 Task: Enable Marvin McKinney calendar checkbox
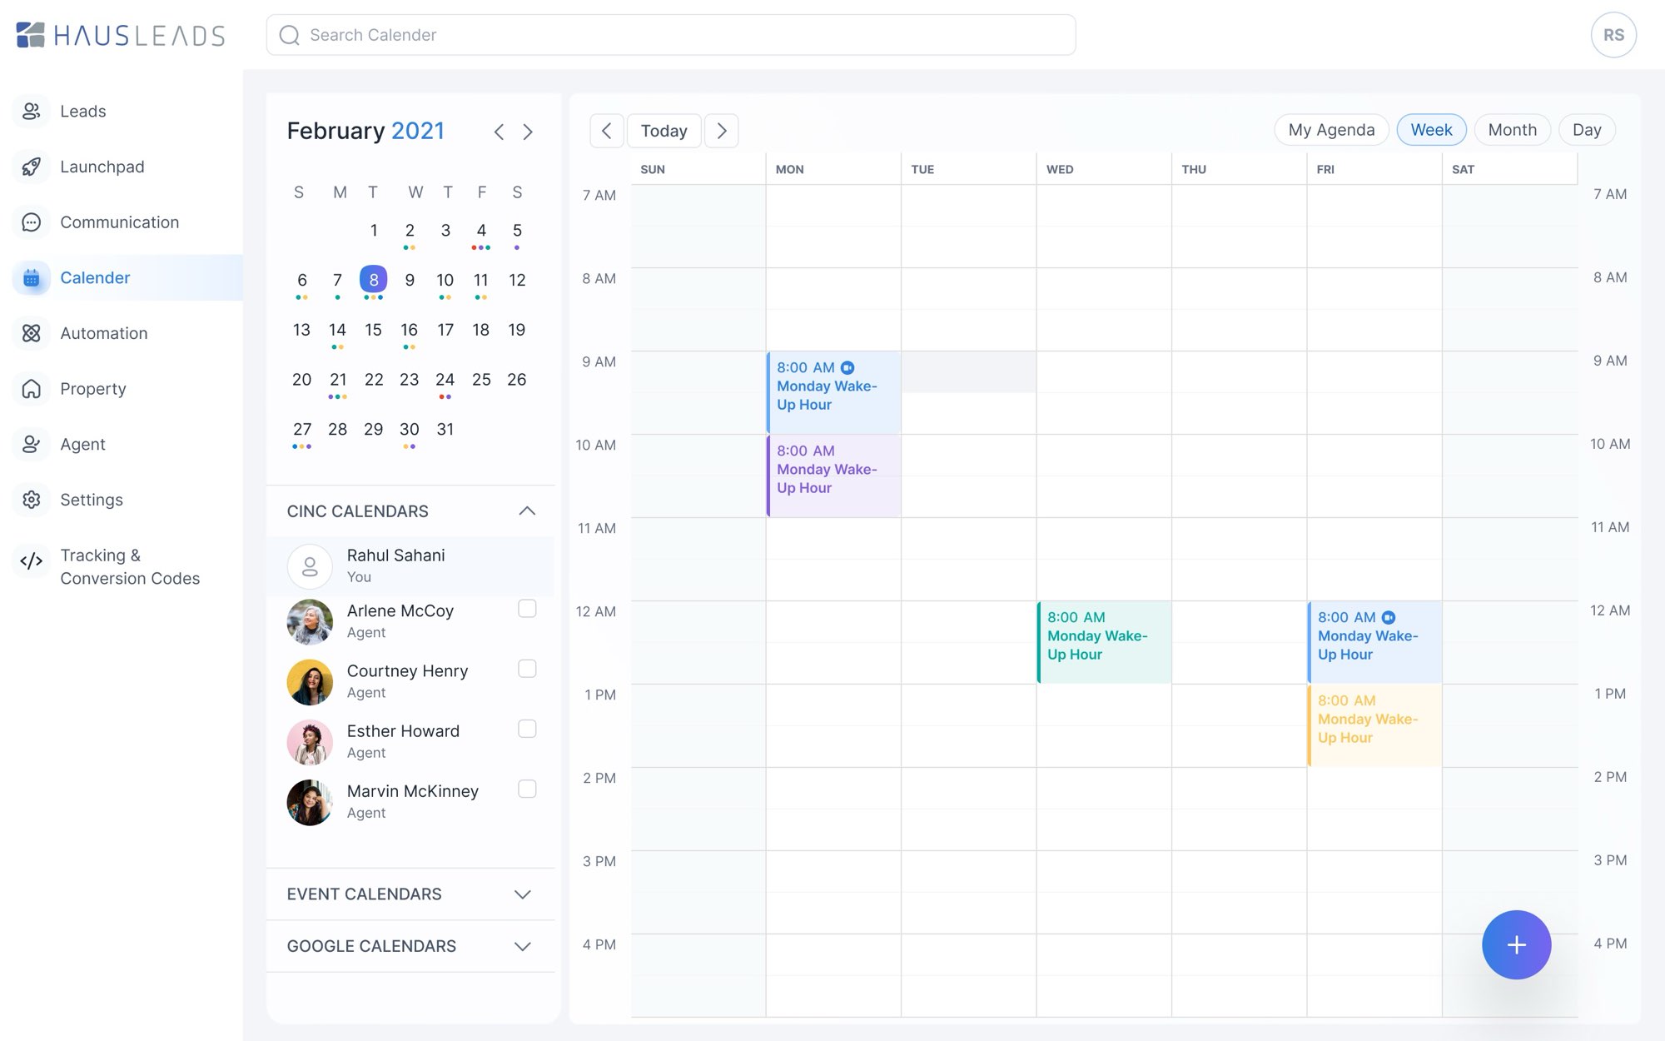click(x=527, y=789)
